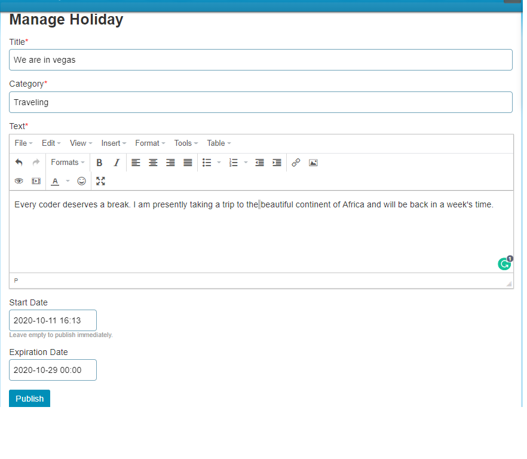The width and height of the screenshot is (527, 459).
Task: Center align the text
Action: (153, 163)
